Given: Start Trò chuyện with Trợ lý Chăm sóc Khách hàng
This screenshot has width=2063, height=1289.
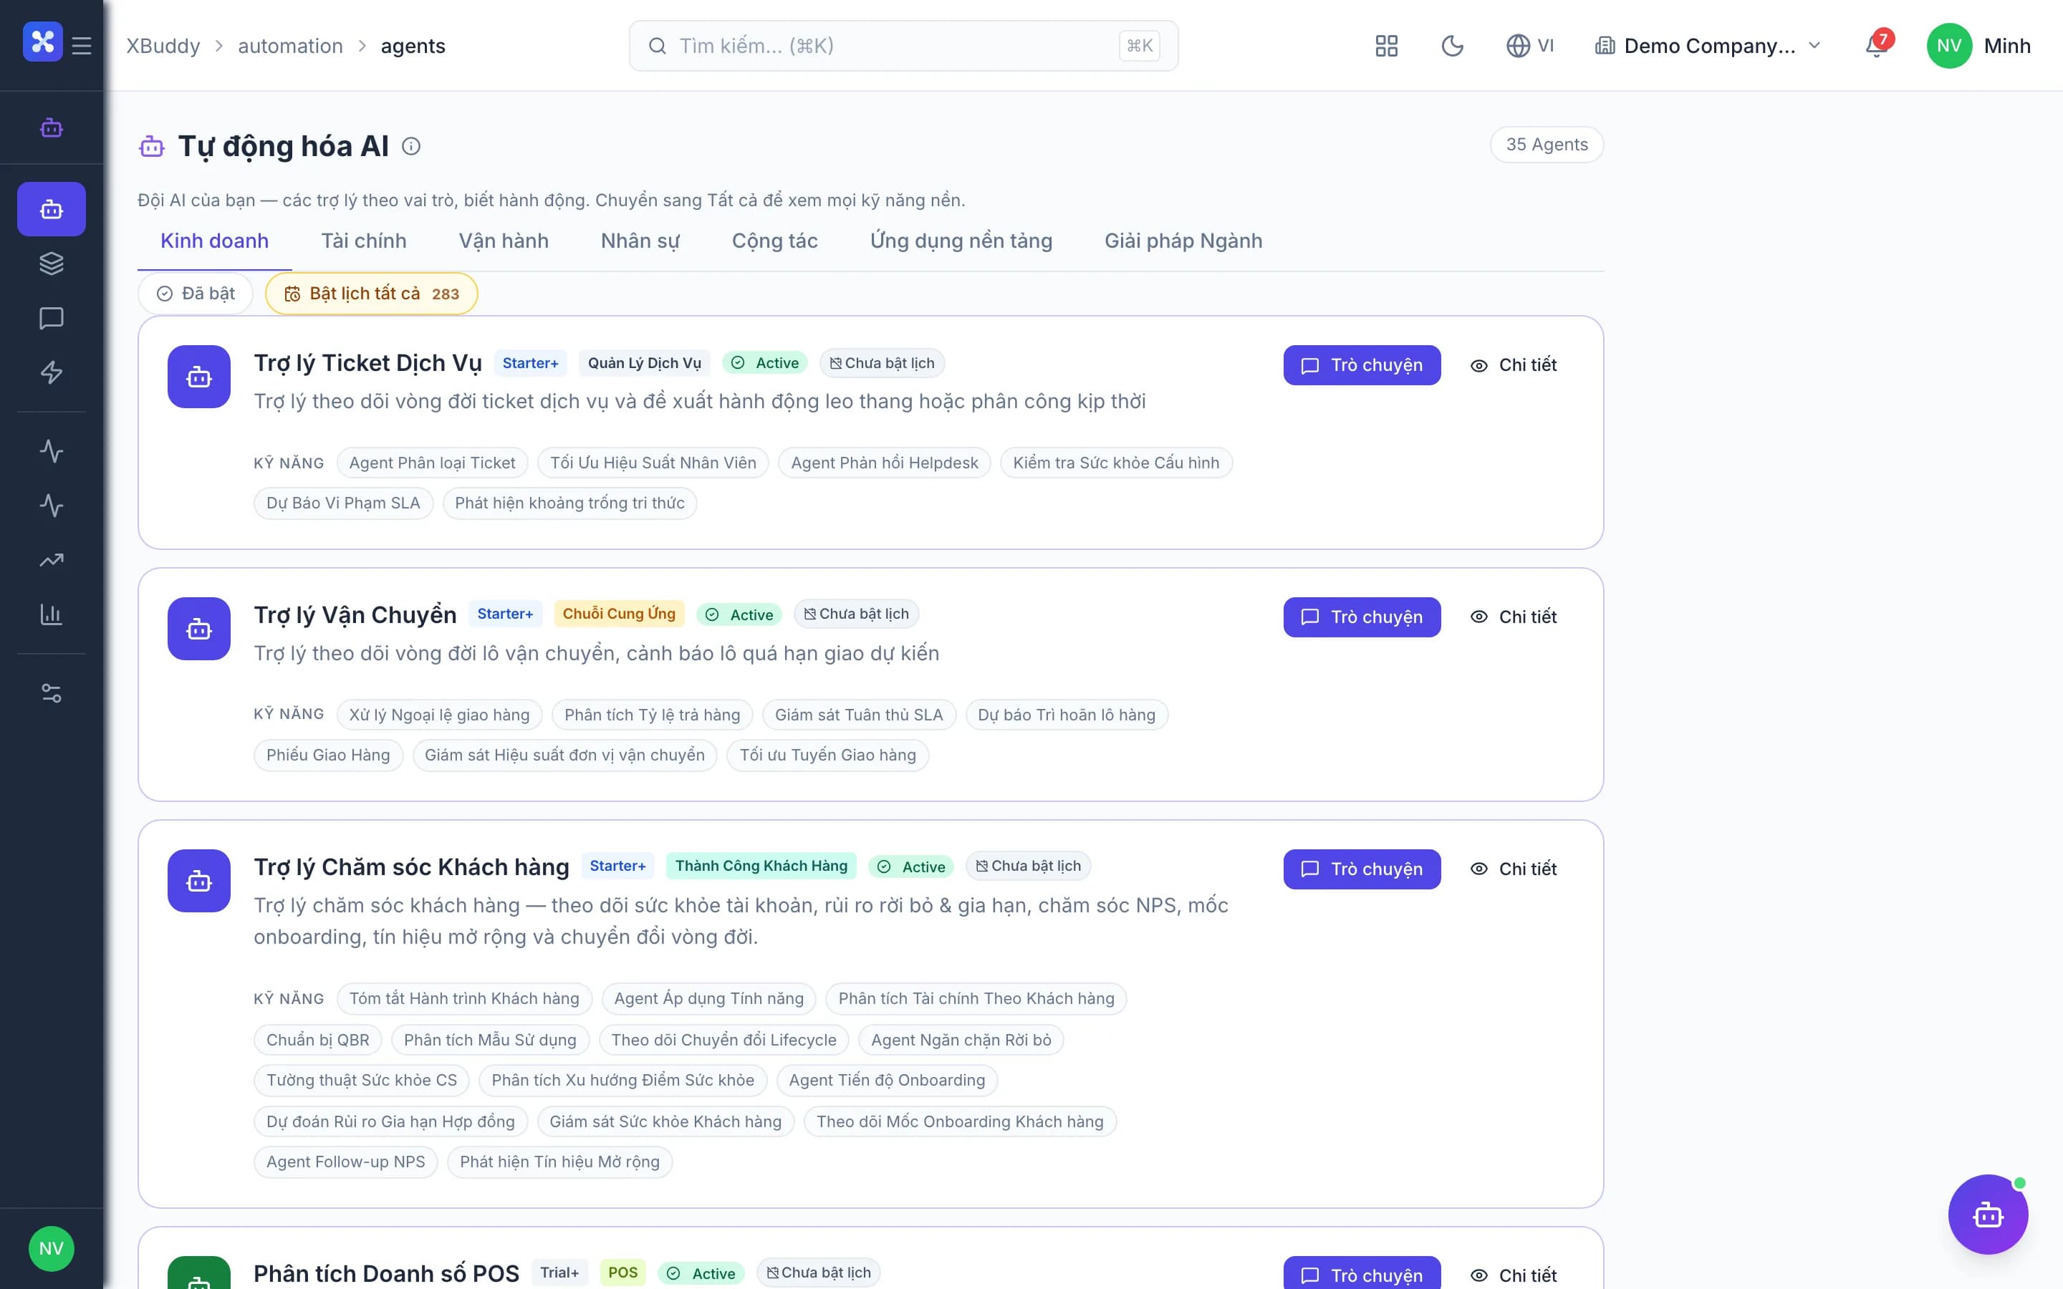Looking at the screenshot, I should pyautogui.click(x=1362, y=869).
